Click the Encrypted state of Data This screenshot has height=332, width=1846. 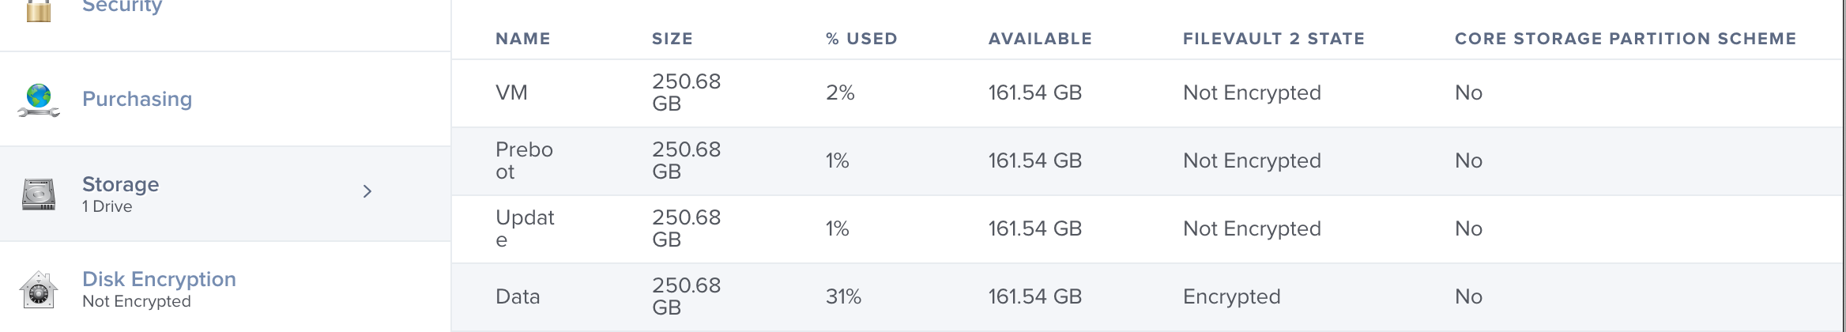pos(1231,297)
